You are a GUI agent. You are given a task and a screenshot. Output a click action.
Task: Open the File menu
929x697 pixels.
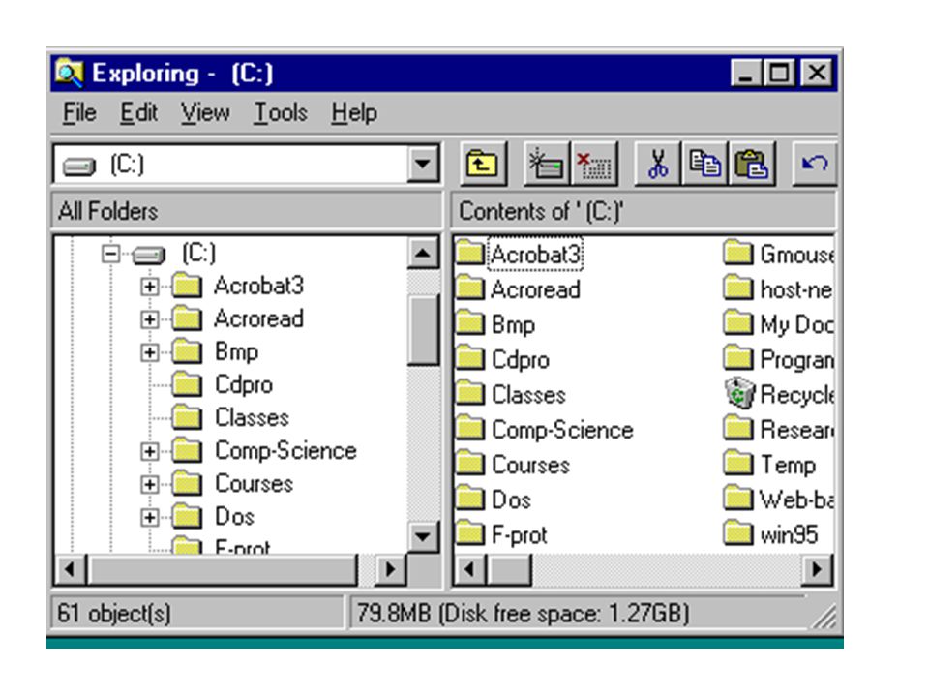[79, 112]
